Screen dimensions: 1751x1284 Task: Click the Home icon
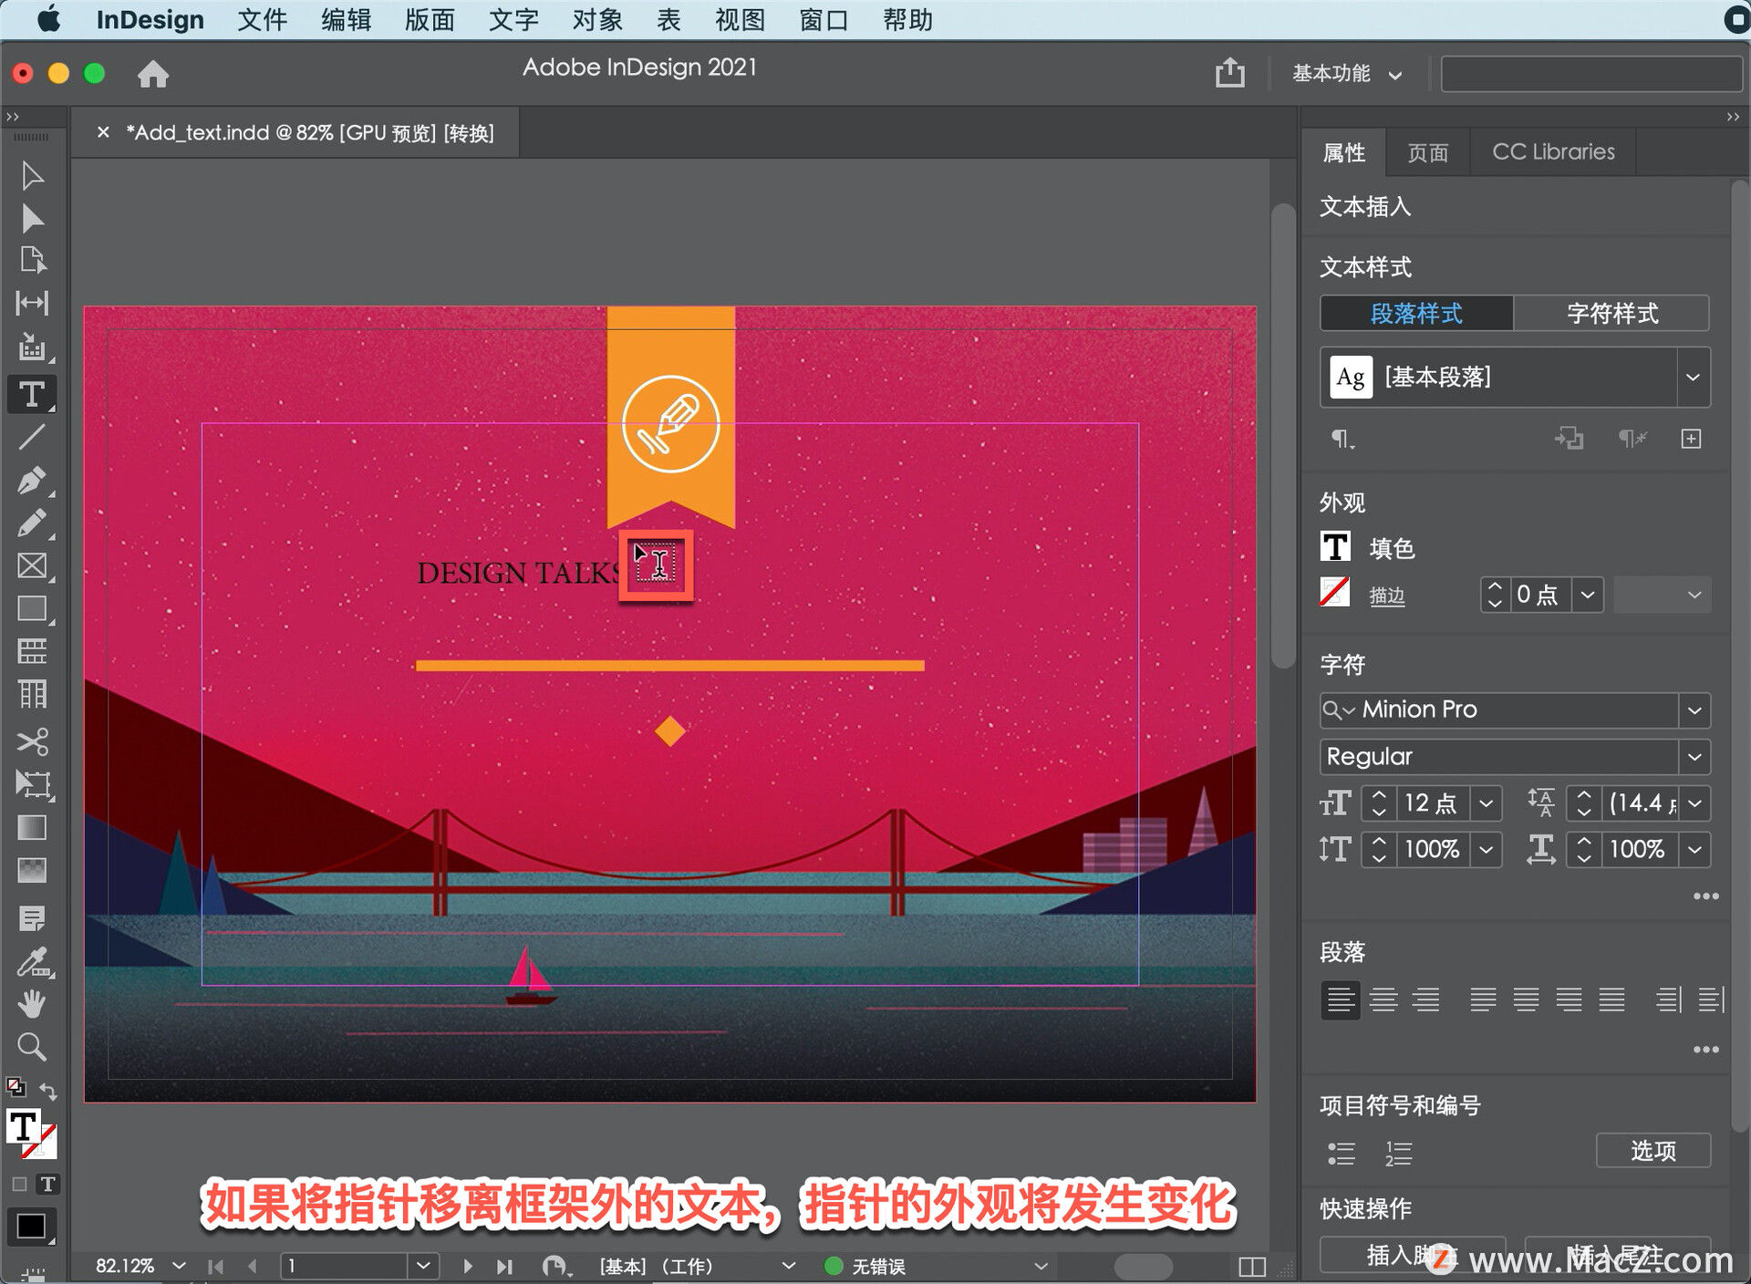click(153, 74)
